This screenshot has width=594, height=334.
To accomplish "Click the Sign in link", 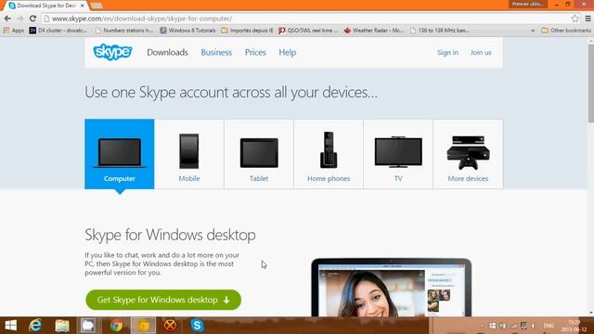I will point(447,52).
